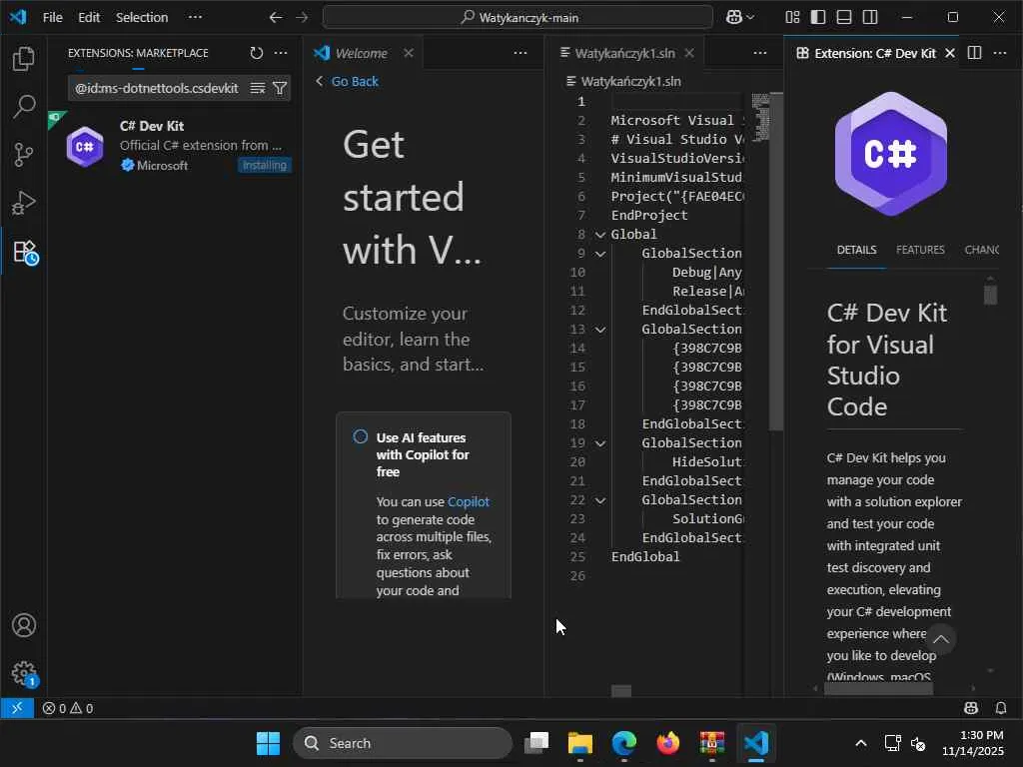Open remote window indicator in status bar
Screen dimensions: 1023x767
click(17, 708)
